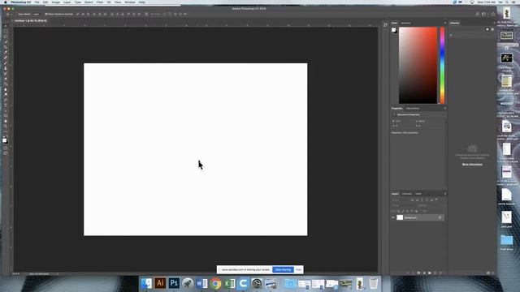Viewport: 520px width, 292px height.
Task: Open the collapsed History panel icon
Action: coord(385,25)
